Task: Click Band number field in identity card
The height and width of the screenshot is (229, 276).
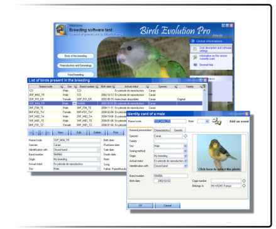Action: 170,176
